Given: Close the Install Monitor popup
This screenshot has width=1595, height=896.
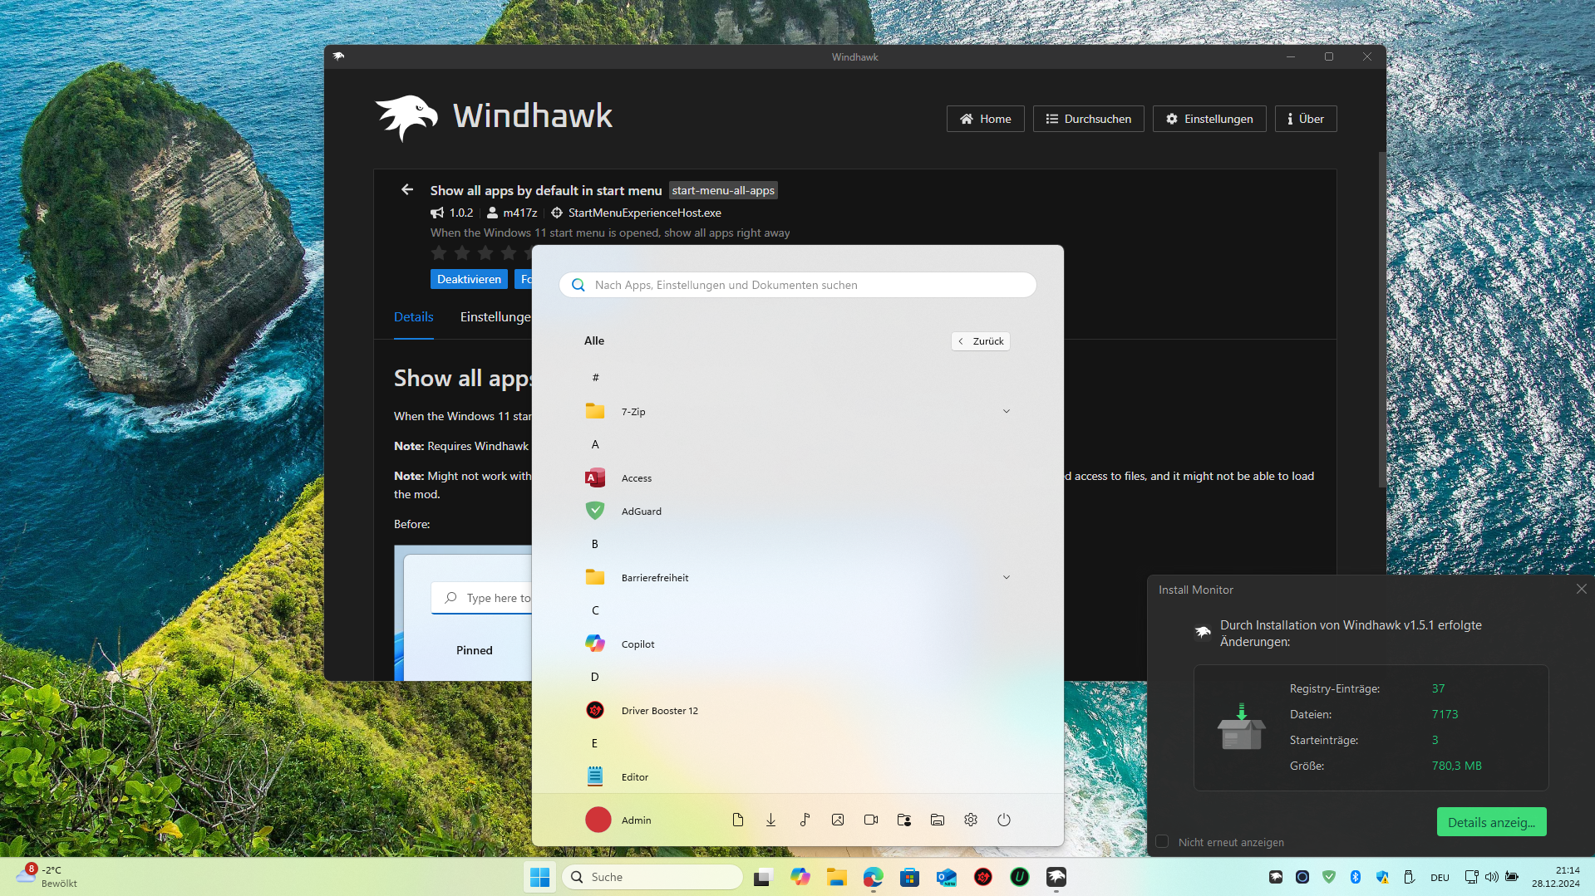Looking at the screenshot, I should pyautogui.click(x=1581, y=589).
